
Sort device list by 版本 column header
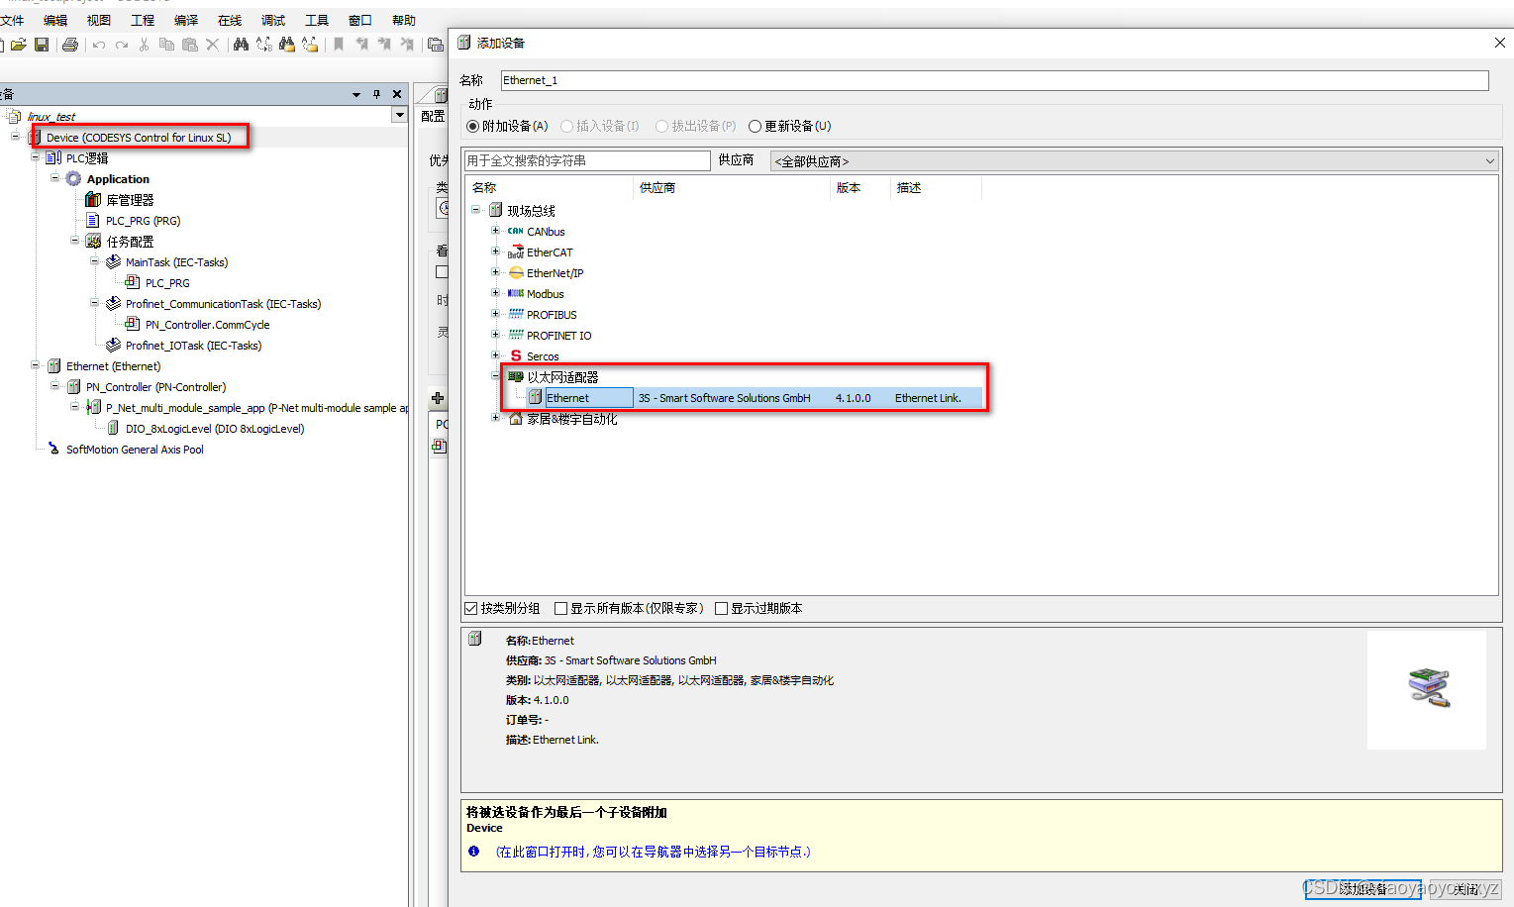tap(860, 188)
